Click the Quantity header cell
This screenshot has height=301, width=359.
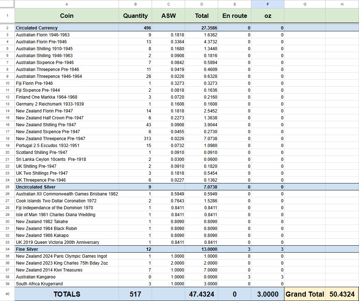(135, 16)
